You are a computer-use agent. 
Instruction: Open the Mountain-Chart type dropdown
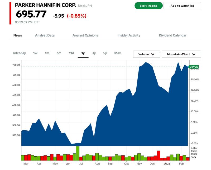[181, 54]
